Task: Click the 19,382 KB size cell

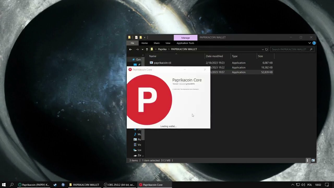Action: [x=267, y=68]
